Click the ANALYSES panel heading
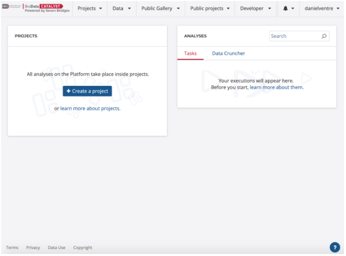This screenshot has width=346, height=256. 195,36
